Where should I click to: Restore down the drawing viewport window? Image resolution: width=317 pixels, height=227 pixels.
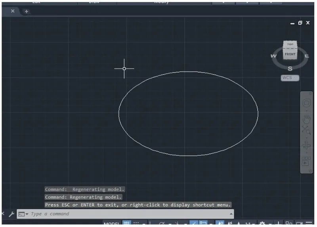300,23
